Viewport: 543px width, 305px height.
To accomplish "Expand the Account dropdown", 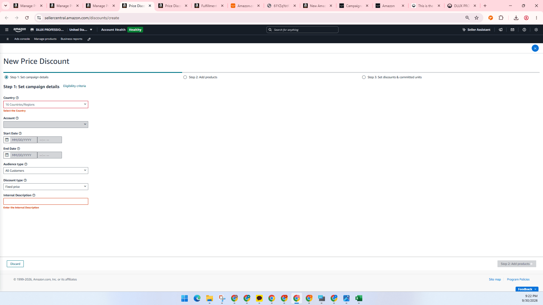I will [x=46, y=125].
